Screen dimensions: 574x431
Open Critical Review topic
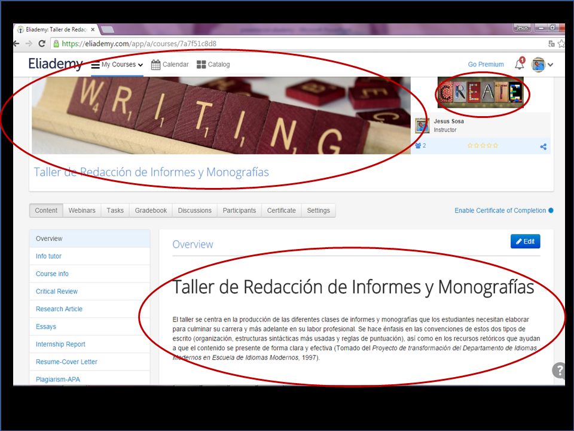pyautogui.click(x=90, y=292)
